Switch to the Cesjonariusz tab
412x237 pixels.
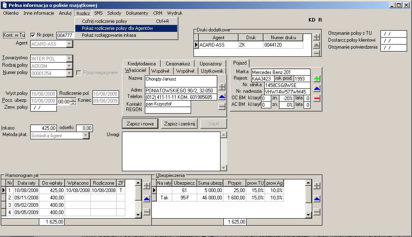[x=178, y=63]
